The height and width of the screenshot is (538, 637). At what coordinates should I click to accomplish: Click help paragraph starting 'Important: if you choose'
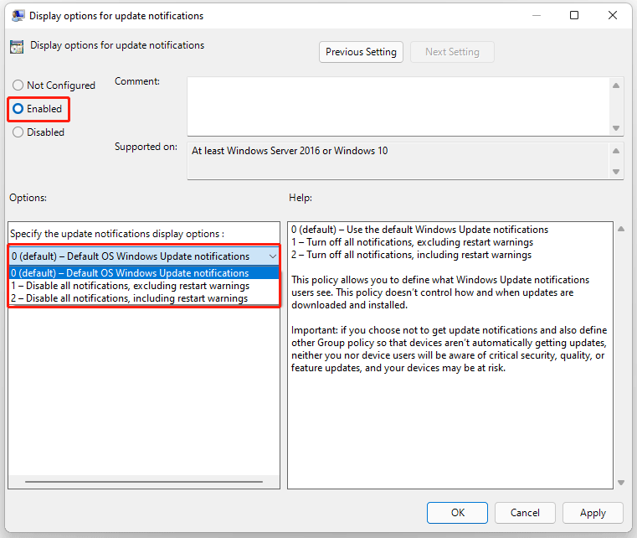[x=449, y=349]
